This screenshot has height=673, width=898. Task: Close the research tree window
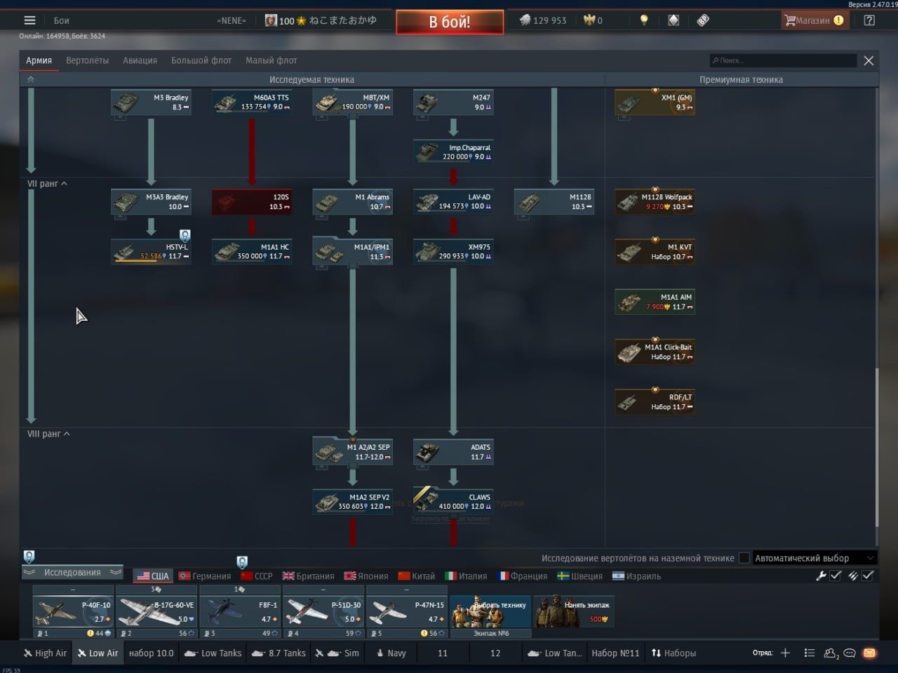(869, 60)
